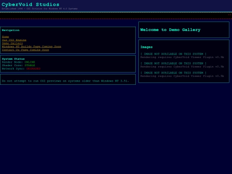
Task: Click the Welcome to Demo Gallery heading
Action: (x=170, y=30)
